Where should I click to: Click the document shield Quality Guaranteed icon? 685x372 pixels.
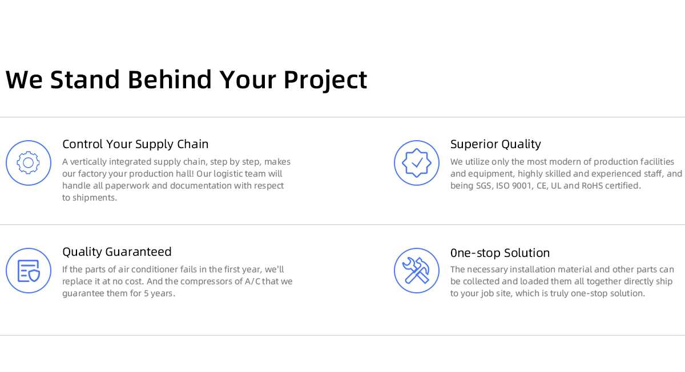click(29, 271)
